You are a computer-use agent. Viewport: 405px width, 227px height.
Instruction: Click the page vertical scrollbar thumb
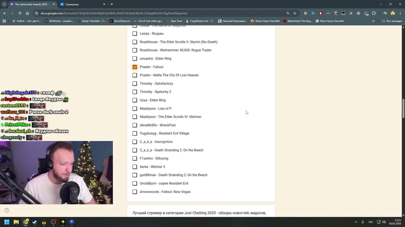(x=403, y=108)
